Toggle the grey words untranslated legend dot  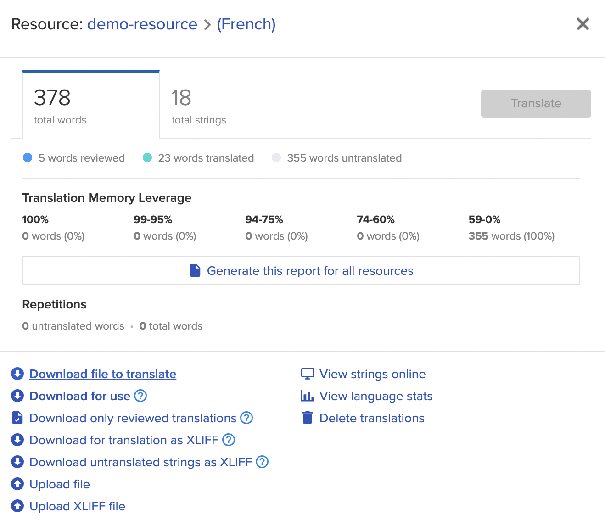tap(276, 157)
